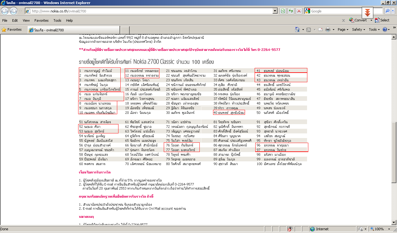
Task: Click the RSS Feeds icon
Action: click(x=309, y=29)
